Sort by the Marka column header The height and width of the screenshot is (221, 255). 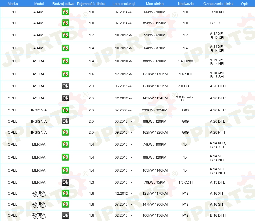13,4
